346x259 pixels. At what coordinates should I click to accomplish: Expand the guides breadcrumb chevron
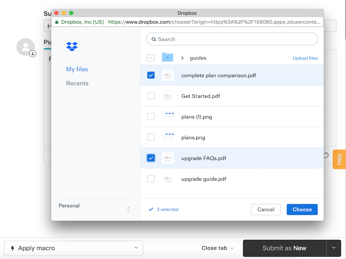pyautogui.click(x=182, y=58)
